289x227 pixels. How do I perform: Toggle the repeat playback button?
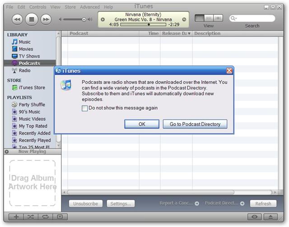pos(45,217)
